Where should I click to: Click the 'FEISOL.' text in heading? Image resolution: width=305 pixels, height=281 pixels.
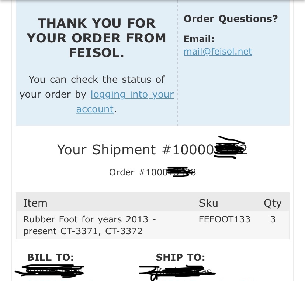pos(97,53)
